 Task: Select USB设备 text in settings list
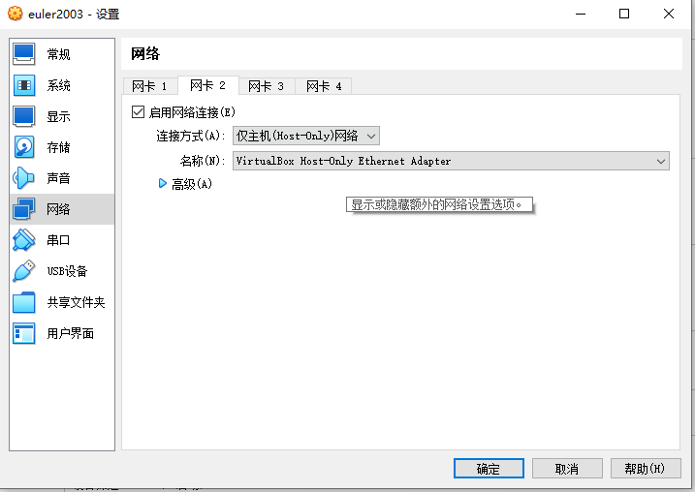(68, 271)
